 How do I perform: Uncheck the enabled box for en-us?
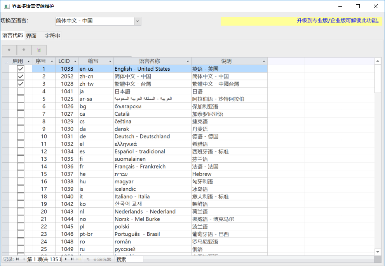(x=21, y=69)
